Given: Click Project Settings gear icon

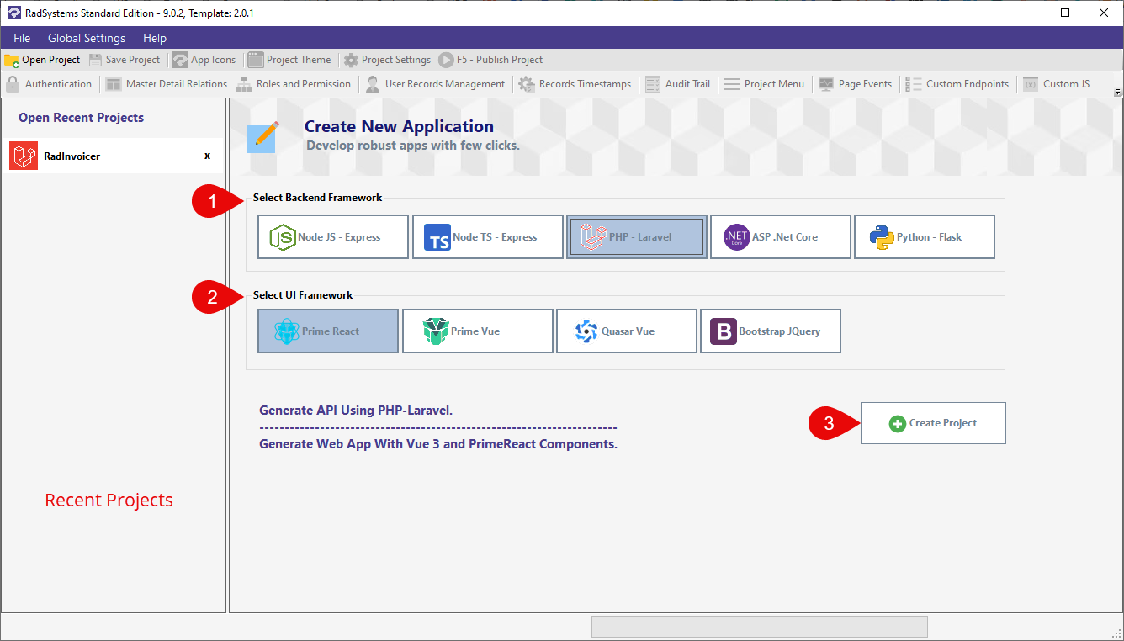Looking at the screenshot, I should tap(352, 60).
